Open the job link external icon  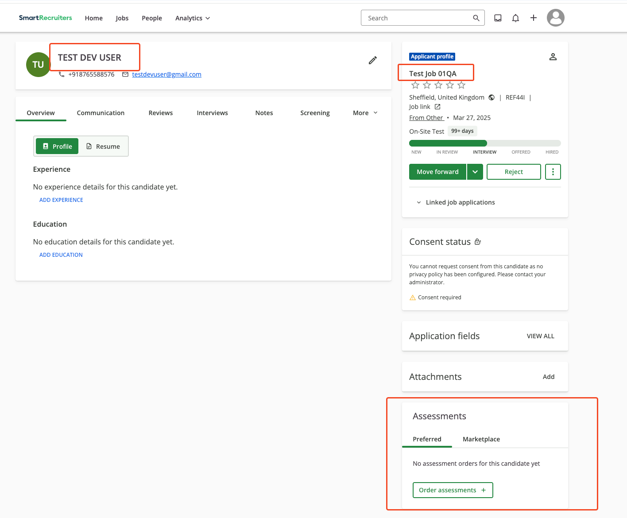point(437,107)
